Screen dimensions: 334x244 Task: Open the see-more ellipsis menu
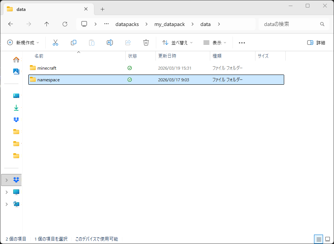(242, 43)
